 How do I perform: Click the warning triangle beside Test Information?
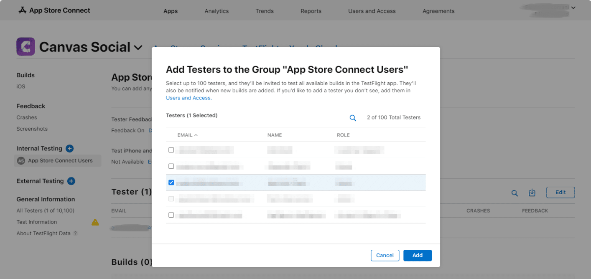[x=95, y=222]
